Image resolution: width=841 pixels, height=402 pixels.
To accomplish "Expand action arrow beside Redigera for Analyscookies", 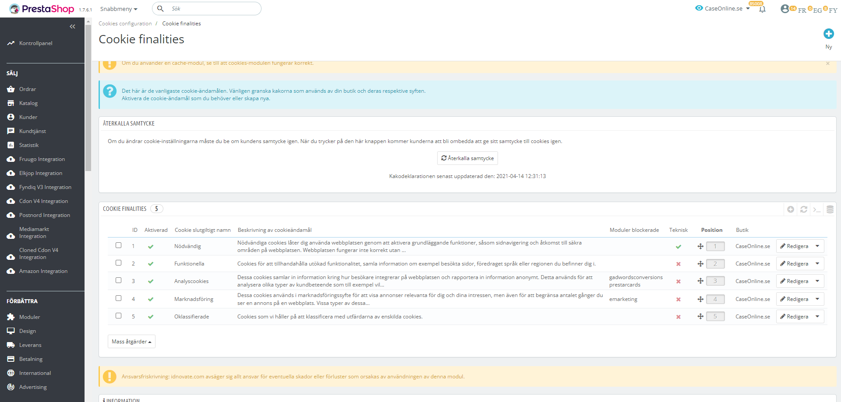I will pyautogui.click(x=817, y=281).
